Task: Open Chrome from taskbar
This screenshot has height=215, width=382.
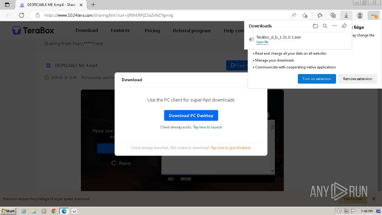Action: click(x=54, y=211)
